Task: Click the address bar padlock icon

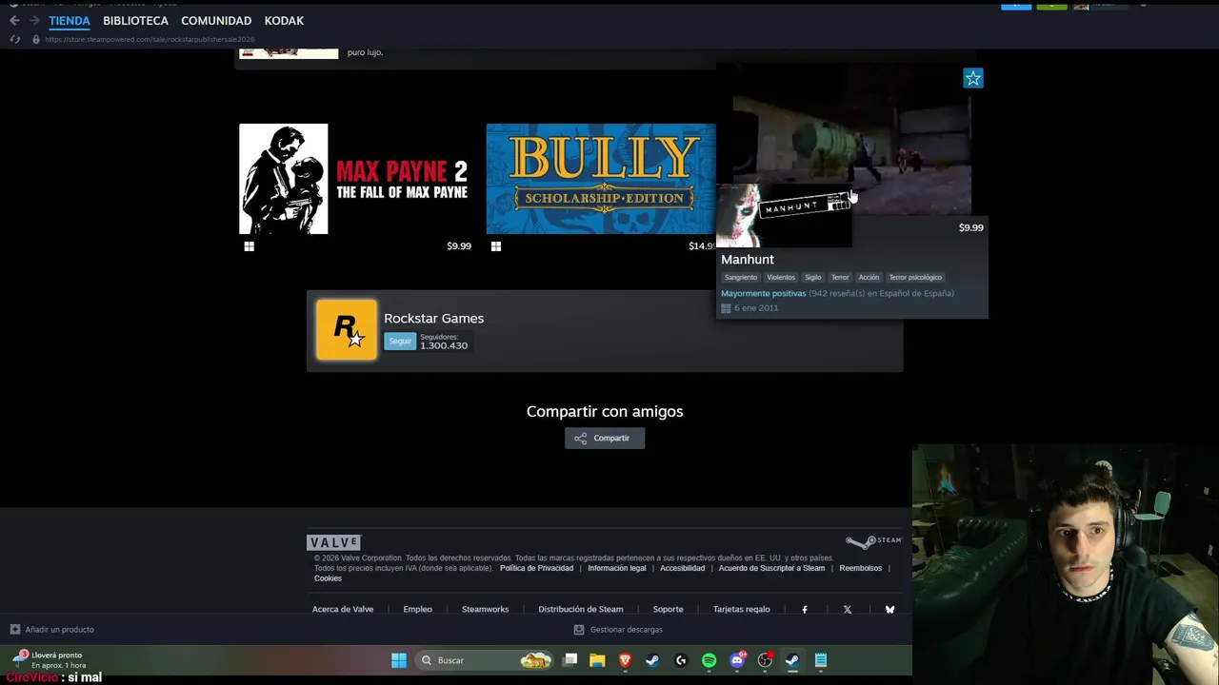Action: coord(36,39)
